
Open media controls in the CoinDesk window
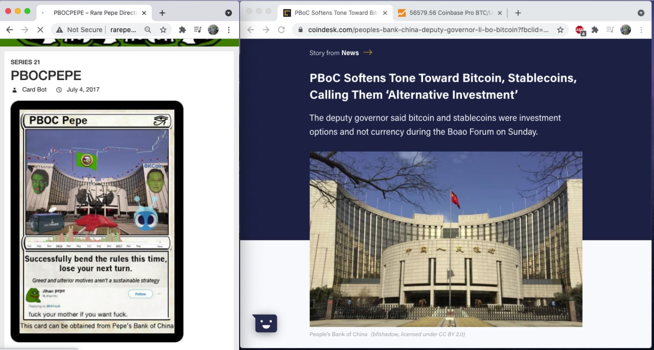click(x=610, y=30)
